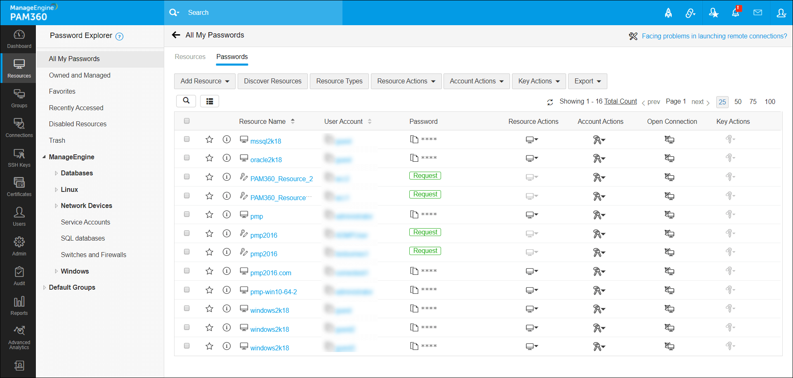Expand the Default Groups tree node
The width and height of the screenshot is (793, 378).
[44, 288]
